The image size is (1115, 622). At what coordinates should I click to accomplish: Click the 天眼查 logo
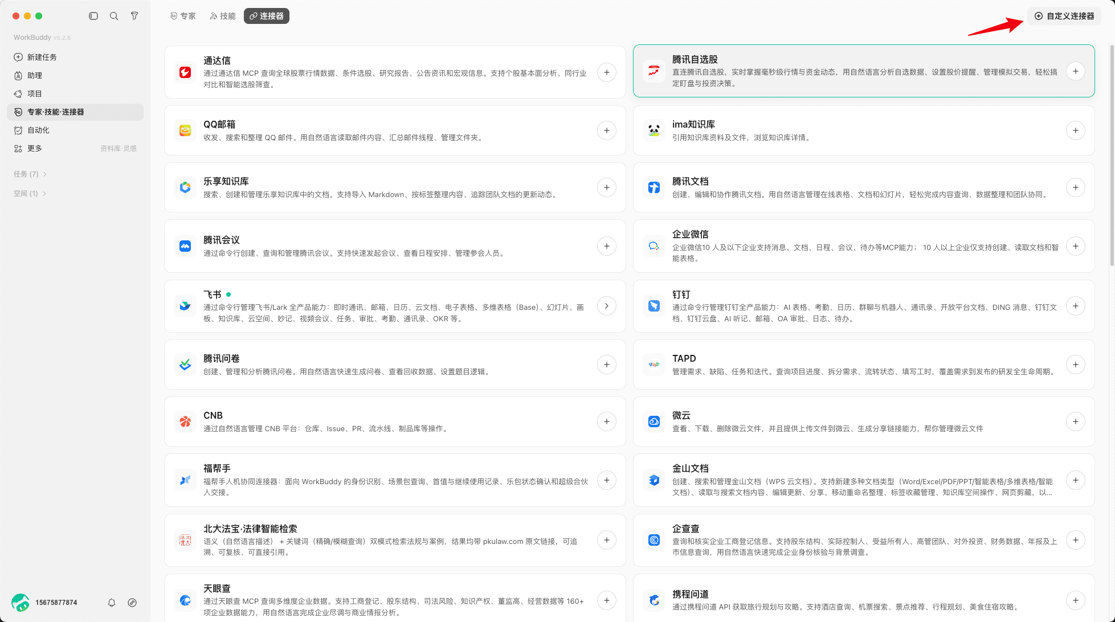[x=185, y=600]
